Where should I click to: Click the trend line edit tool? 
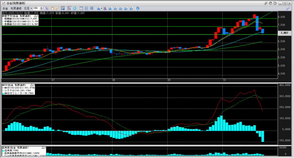(x=63, y=8)
